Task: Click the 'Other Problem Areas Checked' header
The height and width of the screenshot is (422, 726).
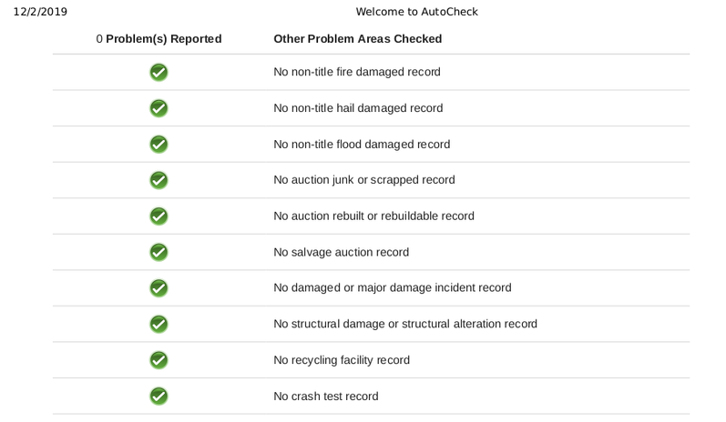Action: [x=357, y=39]
